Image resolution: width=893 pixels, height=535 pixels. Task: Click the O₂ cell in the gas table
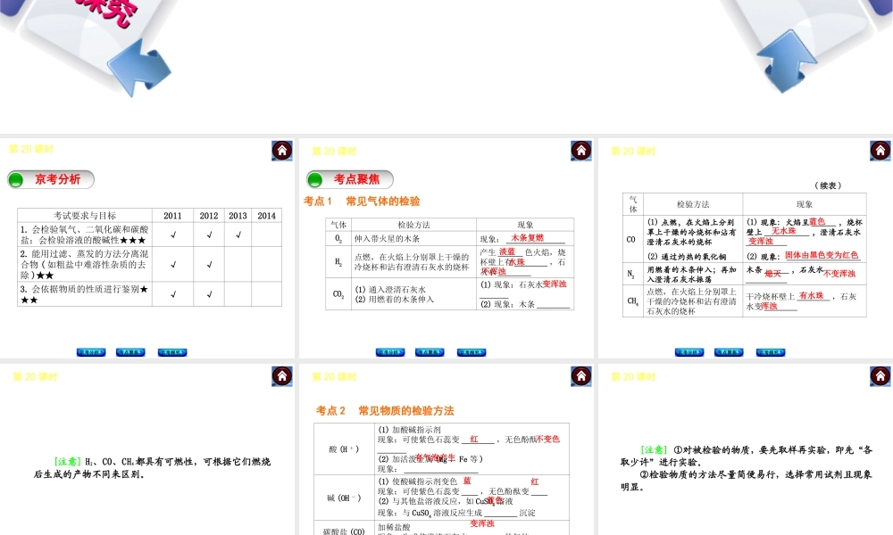click(x=338, y=238)
